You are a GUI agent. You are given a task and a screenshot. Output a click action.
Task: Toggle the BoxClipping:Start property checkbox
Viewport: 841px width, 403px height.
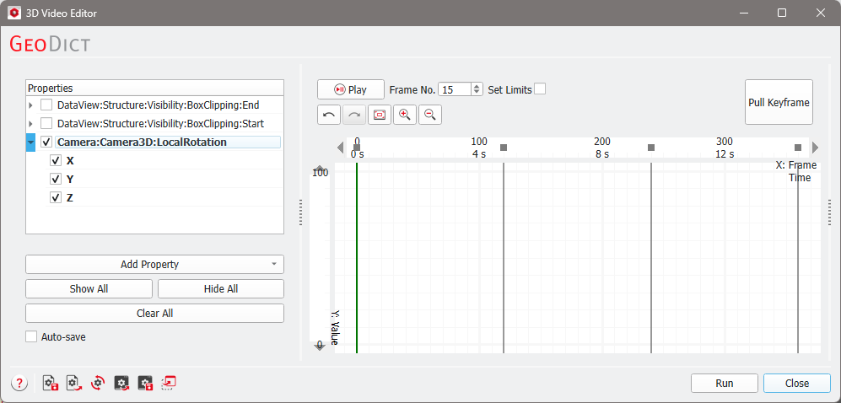click(46, 123)
